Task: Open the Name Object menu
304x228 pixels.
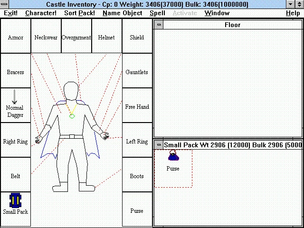Action: click(x=122, y=13)
